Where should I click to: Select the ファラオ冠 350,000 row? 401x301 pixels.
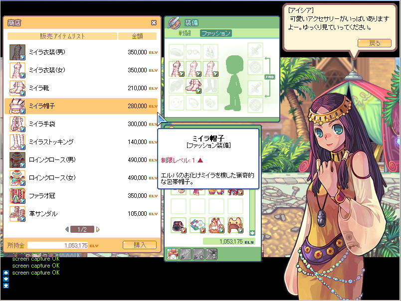(81, 196)
